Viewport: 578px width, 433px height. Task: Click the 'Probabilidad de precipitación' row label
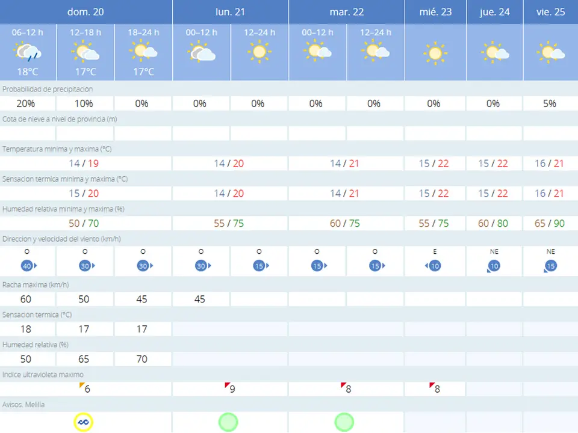pos(48,89)
